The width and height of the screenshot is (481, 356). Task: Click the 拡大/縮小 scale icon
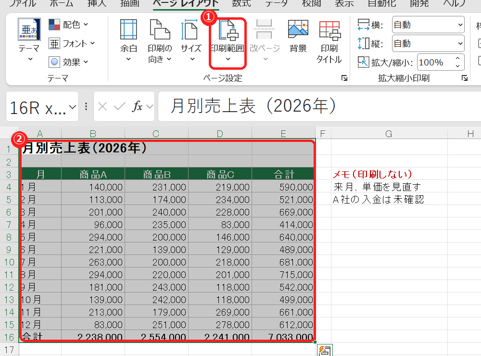point(364,63)
